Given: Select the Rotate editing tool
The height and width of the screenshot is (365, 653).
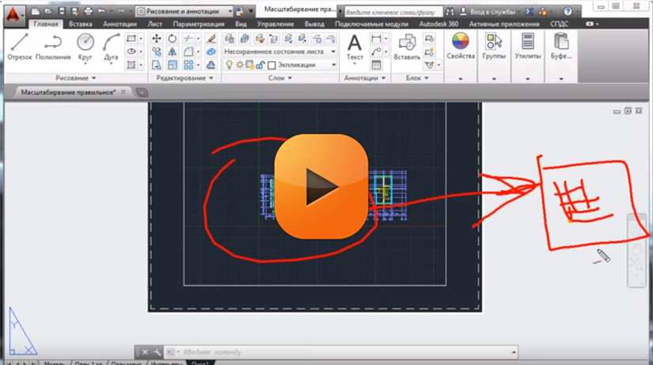Looking at the screenshot, I should pyautogui.click(x=172, y=39).
